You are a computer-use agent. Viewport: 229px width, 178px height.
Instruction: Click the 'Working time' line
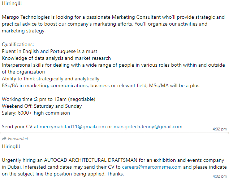click(48, 99)
